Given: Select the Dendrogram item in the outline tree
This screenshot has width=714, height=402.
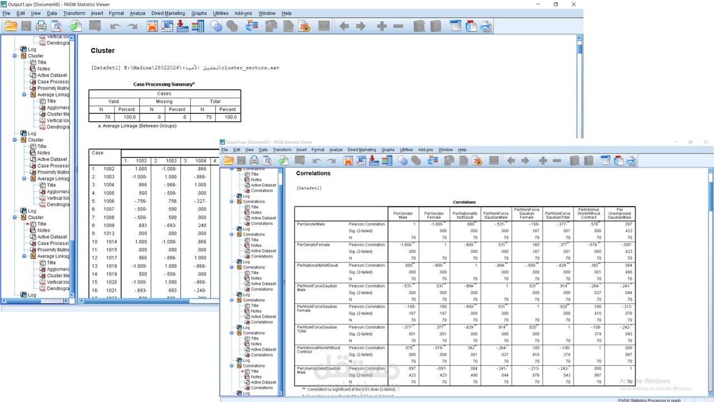Looking at the screenshot, I should (55, 127).
